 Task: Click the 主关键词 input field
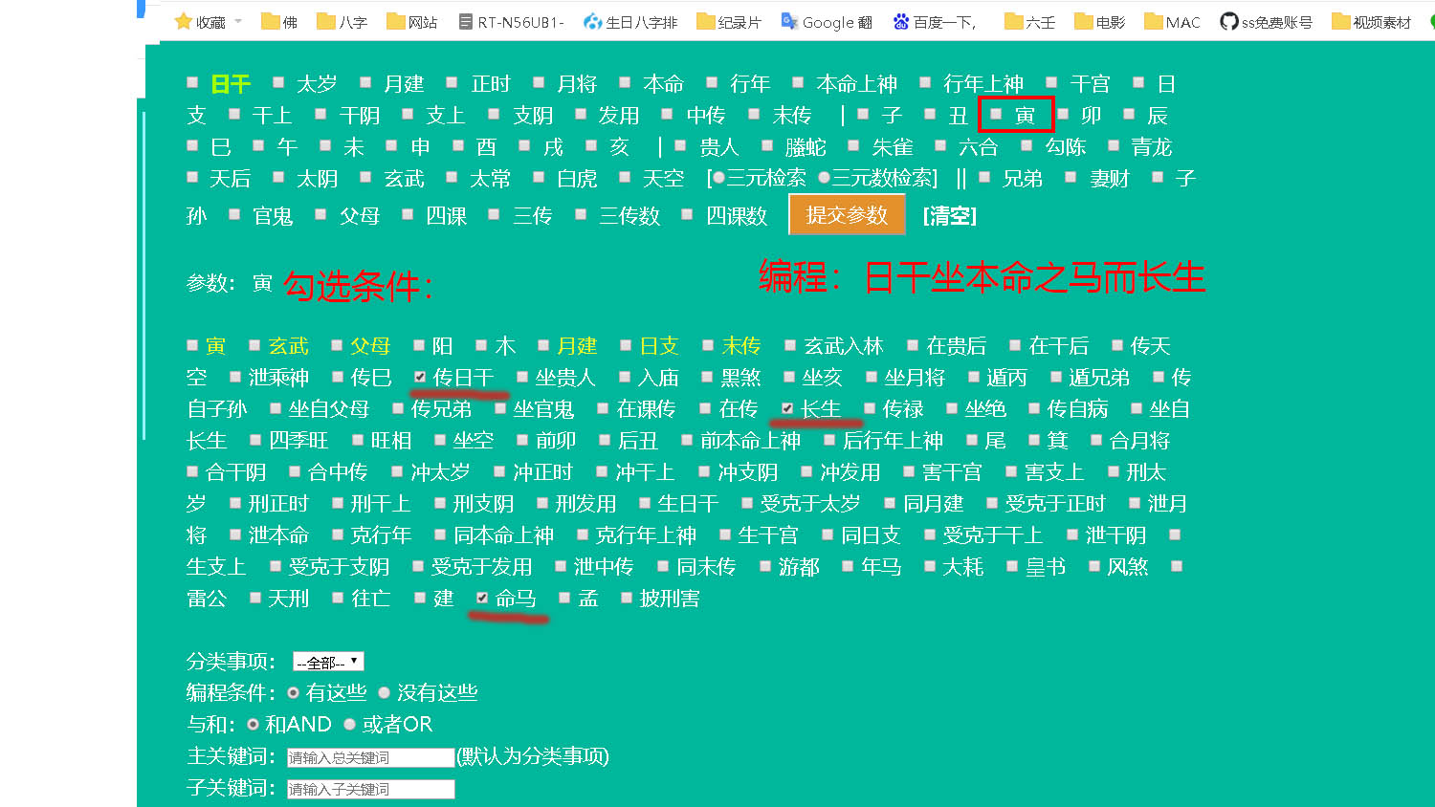coord(370,757)
